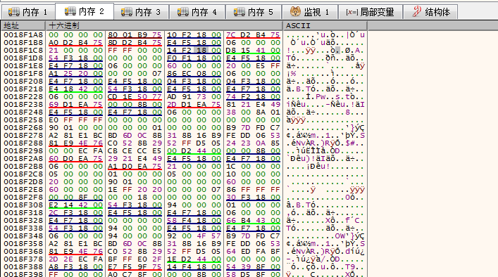
Task: Click hex value CD 1E 50 77
Action: [135, 96]
